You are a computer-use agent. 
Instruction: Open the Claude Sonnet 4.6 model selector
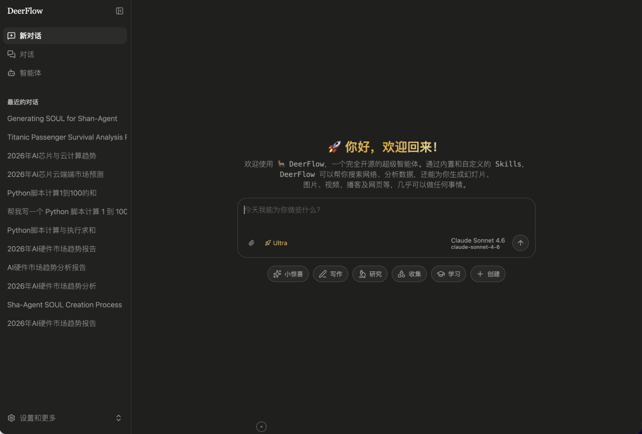[x=477, y=243]
